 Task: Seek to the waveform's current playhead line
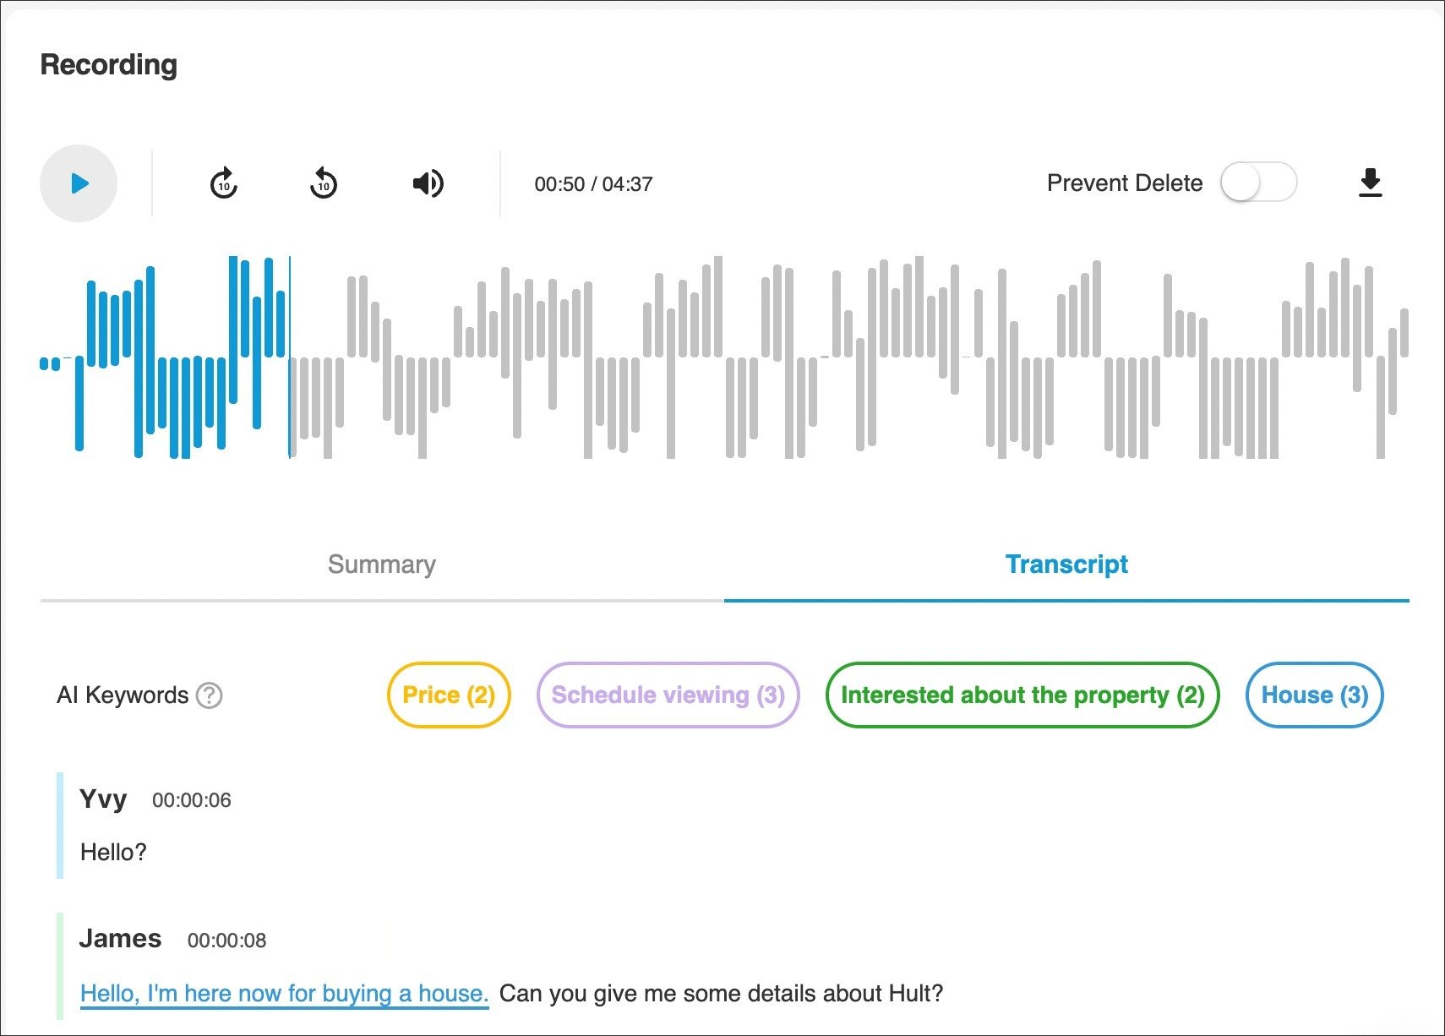point(290,357)
